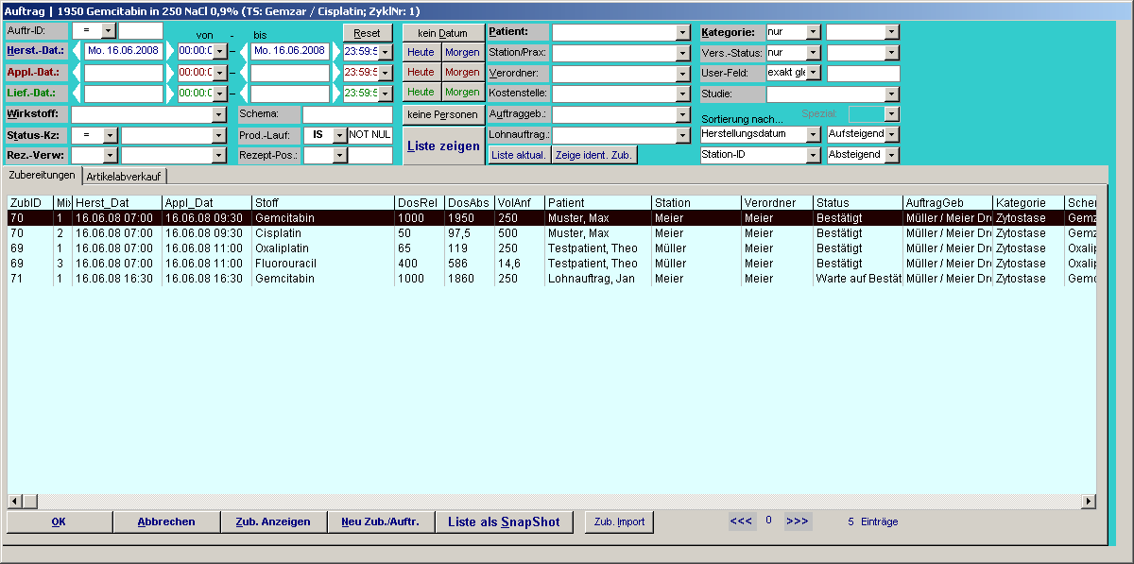
Task: Click left arrow before the Appl.-Dat. start field
Action: point(77,72)
